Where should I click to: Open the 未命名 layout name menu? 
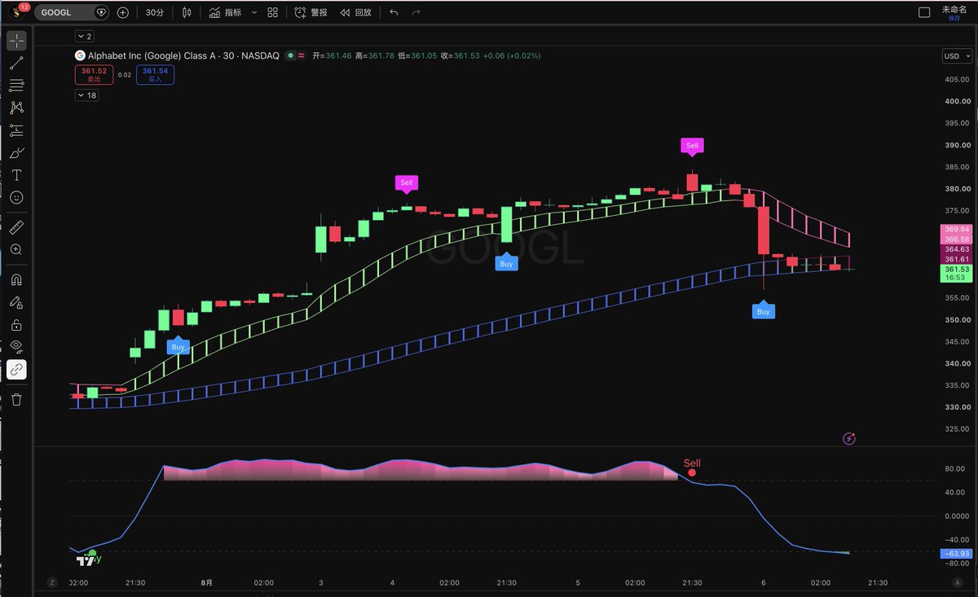point(954,9)
